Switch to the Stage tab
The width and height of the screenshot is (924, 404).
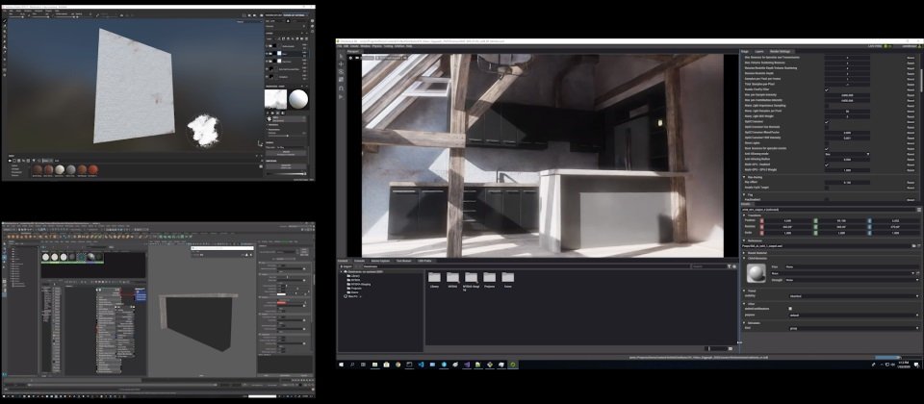[x=745, y=51]
